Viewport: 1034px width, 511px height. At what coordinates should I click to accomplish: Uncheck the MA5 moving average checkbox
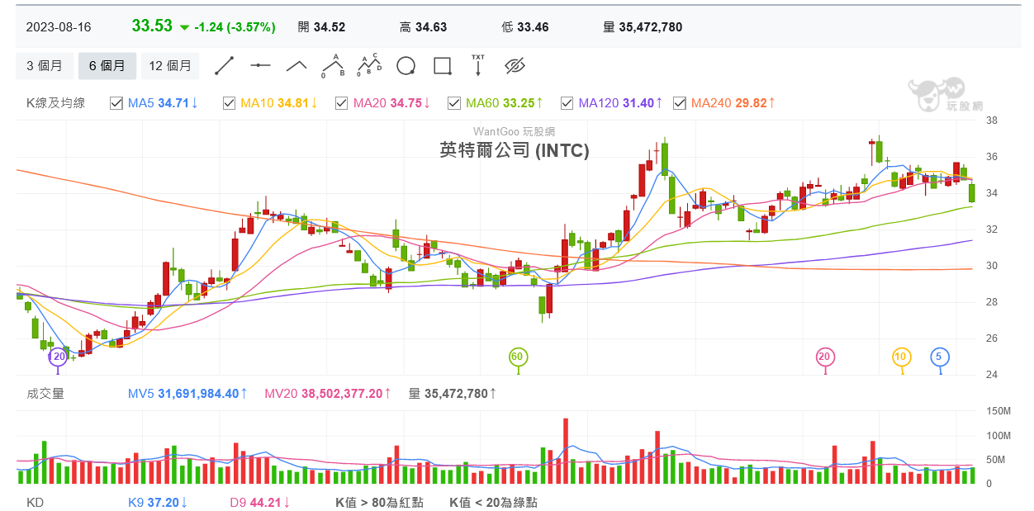click(x=116, y=103)
